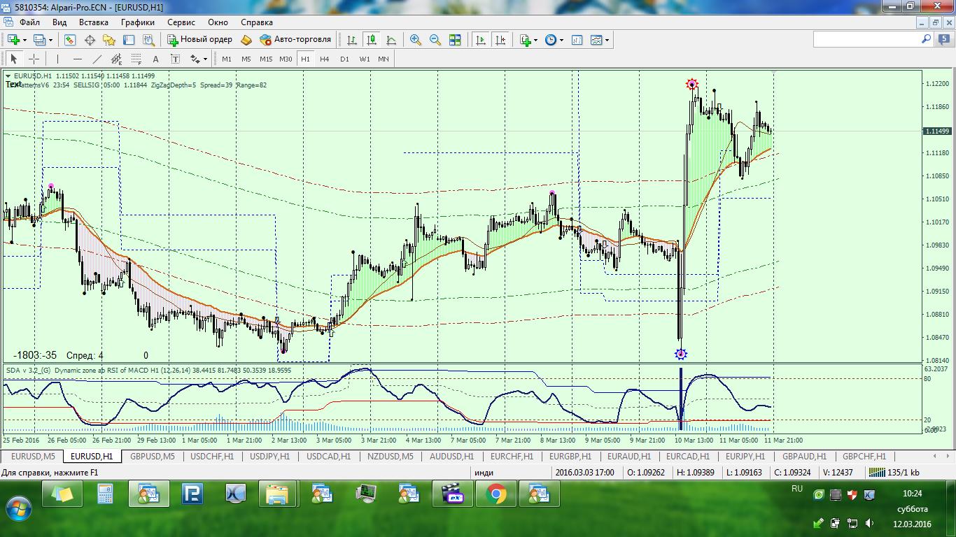Open the periodicity clock dropdown arrow
The height and width of the screenshot is (537, 956).
click(561, 40)
